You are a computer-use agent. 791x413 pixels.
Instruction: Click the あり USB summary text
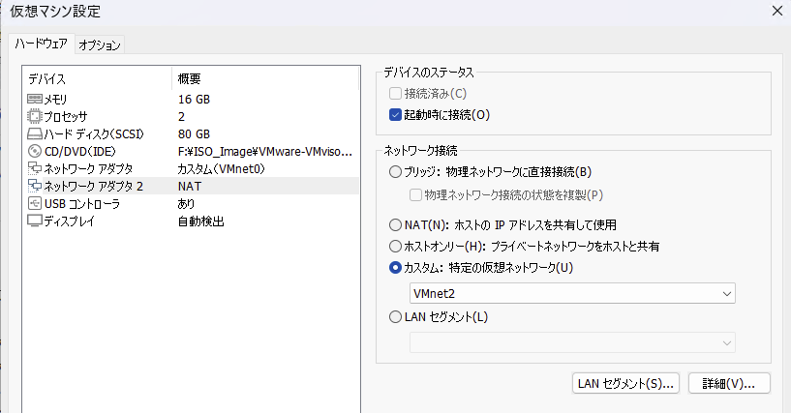coord(186,203)
